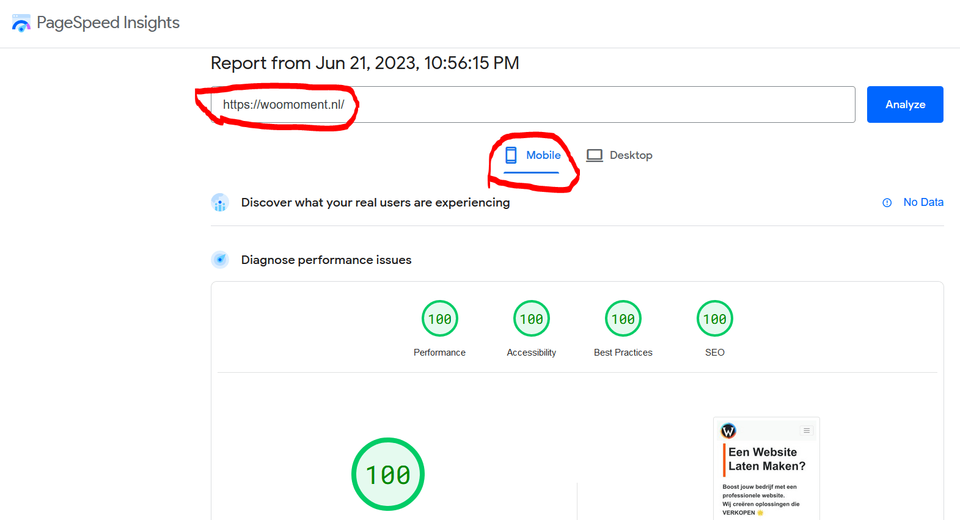
Task: Click the PageSpeed Insights logo icon
Action: 21,23
